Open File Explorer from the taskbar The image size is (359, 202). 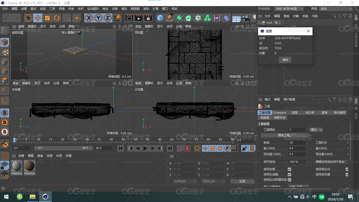[32, 197]
